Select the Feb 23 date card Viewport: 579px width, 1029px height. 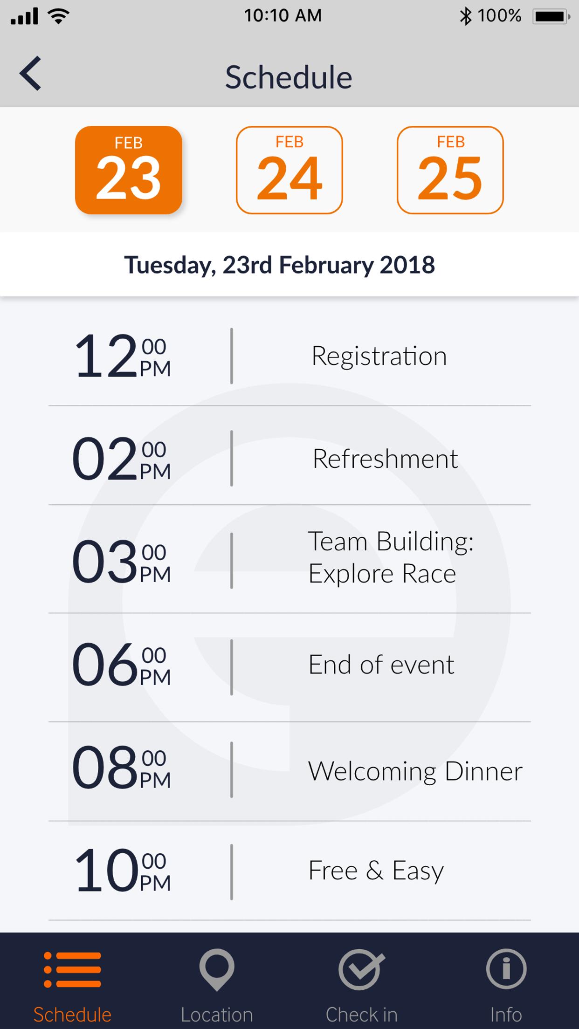click(x=129, y=170)
